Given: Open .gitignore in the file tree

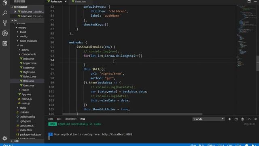Looking at the screenshot, I should pyautogui.click(x=25, y=121).
